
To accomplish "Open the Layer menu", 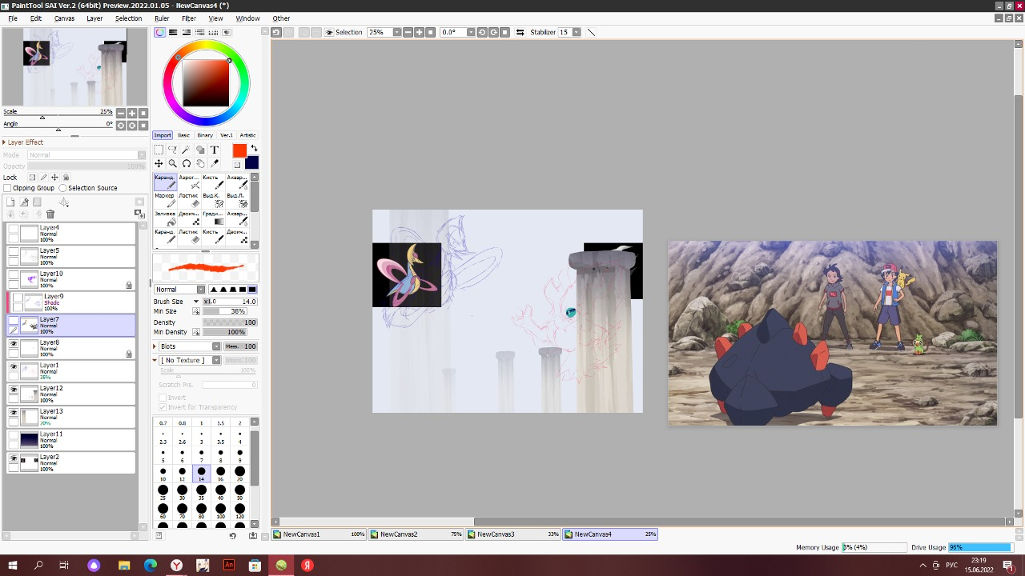I will pyautogui.click(x=94, y=18).
